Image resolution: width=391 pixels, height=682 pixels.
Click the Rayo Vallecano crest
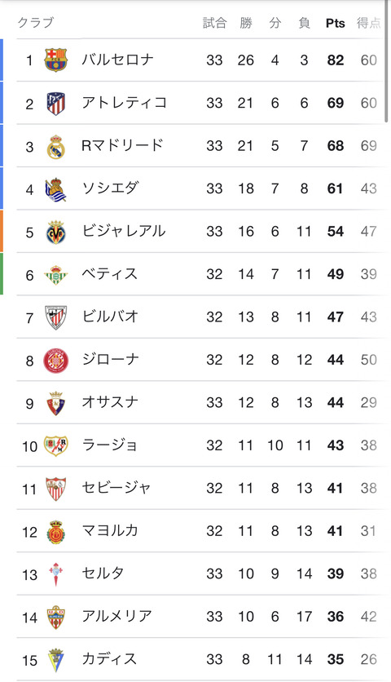click(55, 445)
